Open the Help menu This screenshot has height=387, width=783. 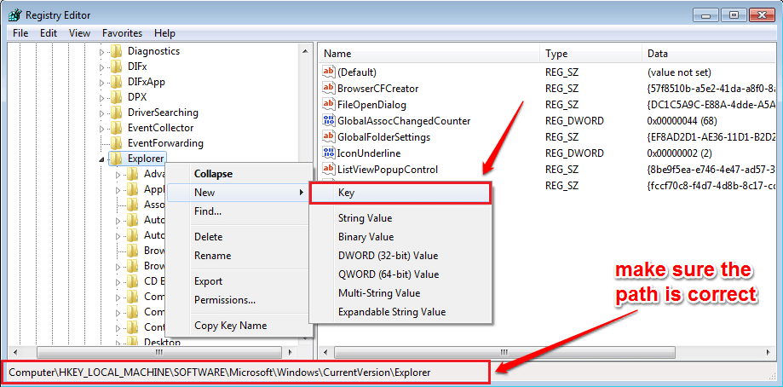click(x=164, y=33)
